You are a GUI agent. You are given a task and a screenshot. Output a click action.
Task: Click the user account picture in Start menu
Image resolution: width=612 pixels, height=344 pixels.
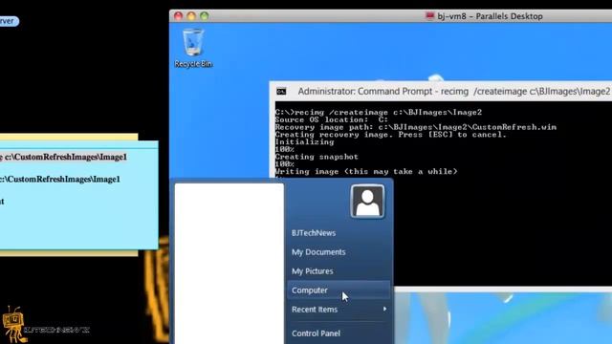tap(367, 202)
